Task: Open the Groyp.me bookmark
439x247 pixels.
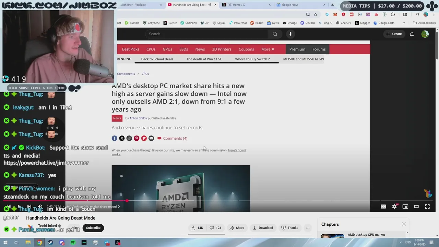Action: (x=151, y=23)
